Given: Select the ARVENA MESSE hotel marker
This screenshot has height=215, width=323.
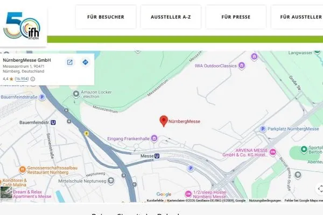Looking at the screenshot, I should click(x=273, y=152).
